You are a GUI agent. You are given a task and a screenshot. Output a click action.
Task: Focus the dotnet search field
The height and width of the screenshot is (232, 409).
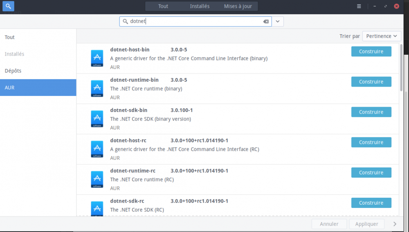point(196,22)
